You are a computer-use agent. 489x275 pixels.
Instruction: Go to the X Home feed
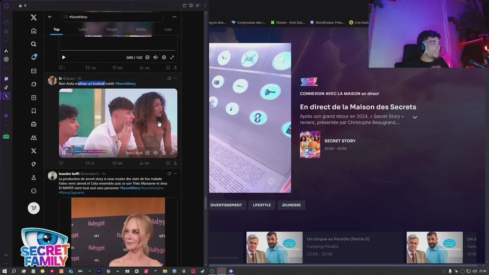pos(34,31)
